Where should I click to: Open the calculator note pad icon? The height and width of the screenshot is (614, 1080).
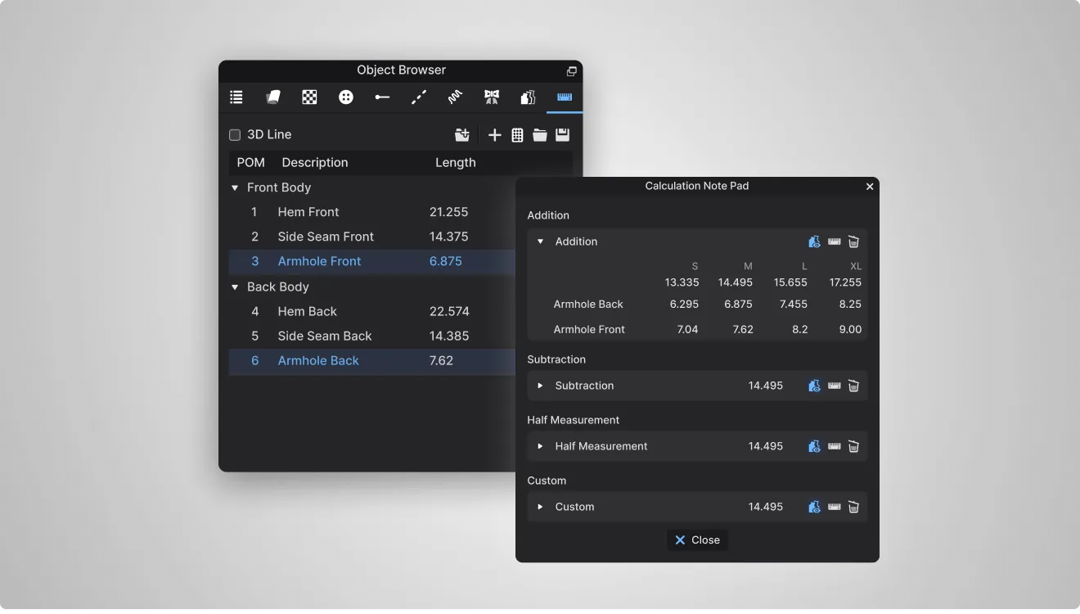point(517,135)
